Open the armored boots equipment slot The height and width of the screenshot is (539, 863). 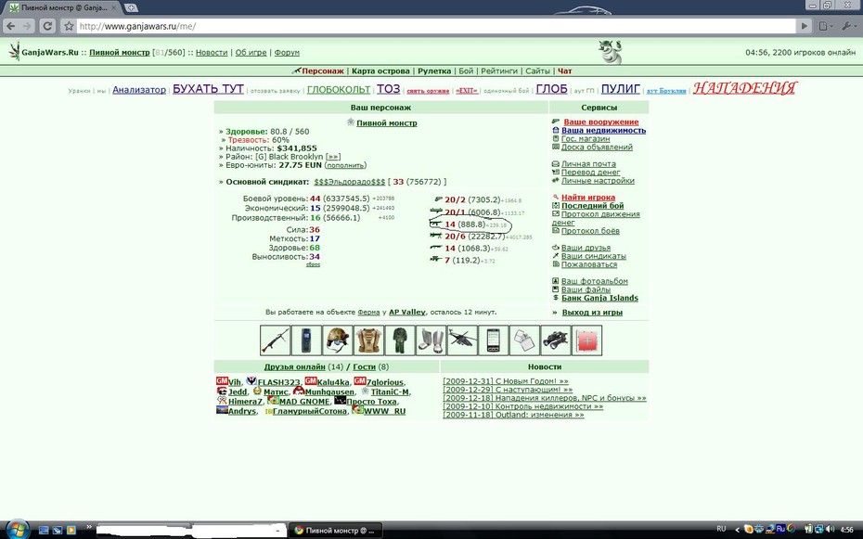[431, 340]
